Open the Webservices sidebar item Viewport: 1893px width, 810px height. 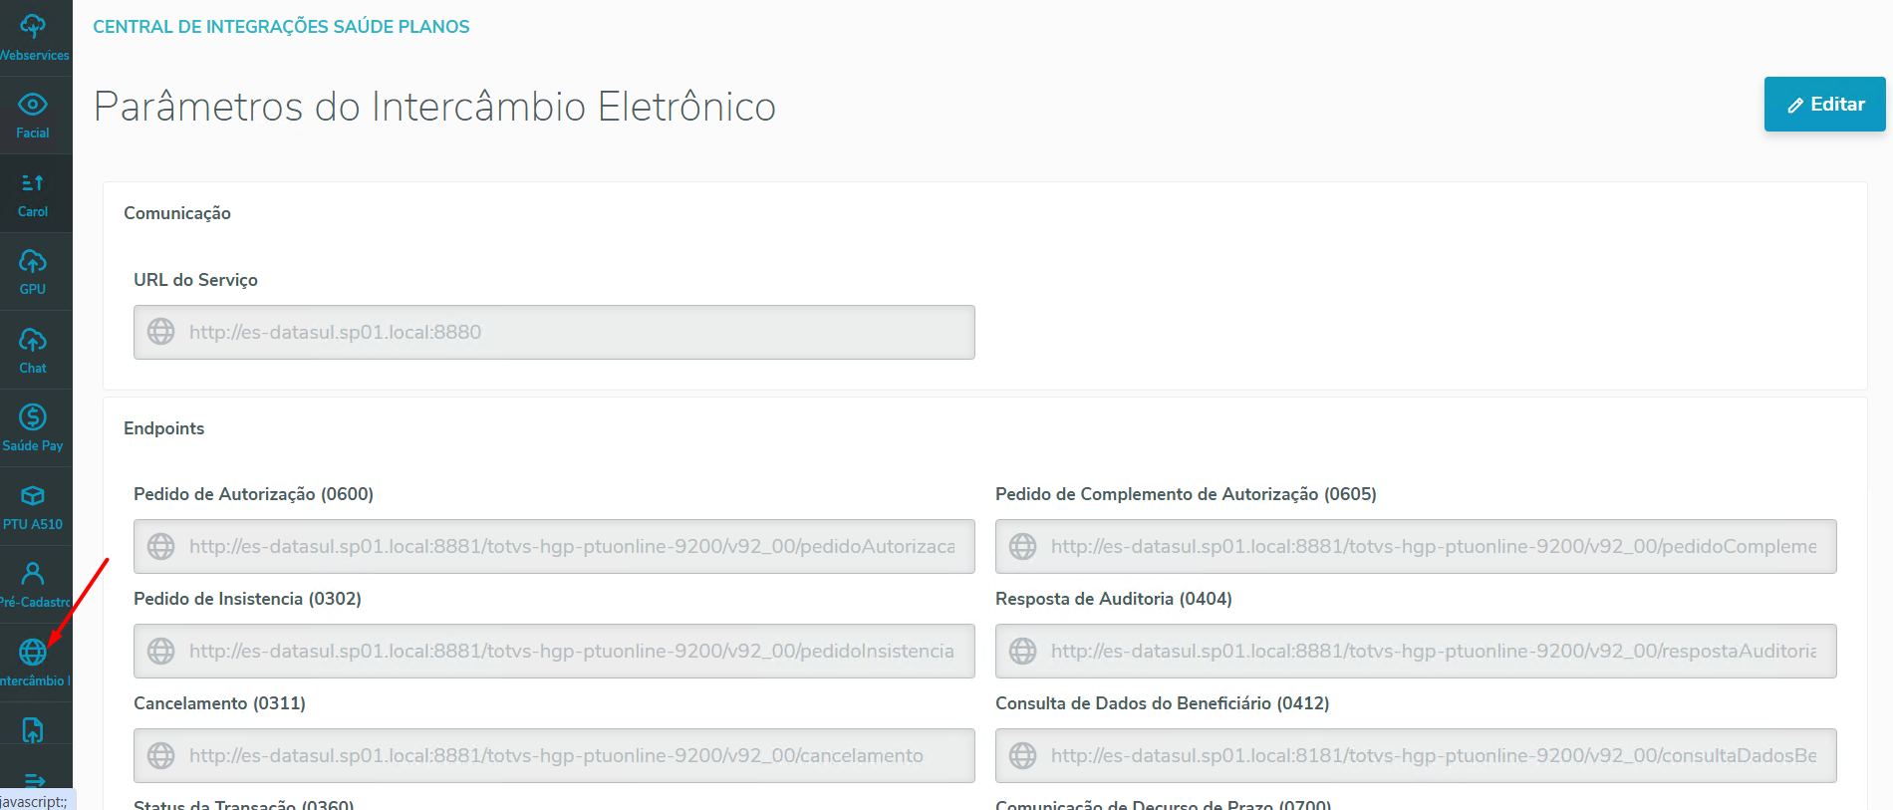point(34,36)
